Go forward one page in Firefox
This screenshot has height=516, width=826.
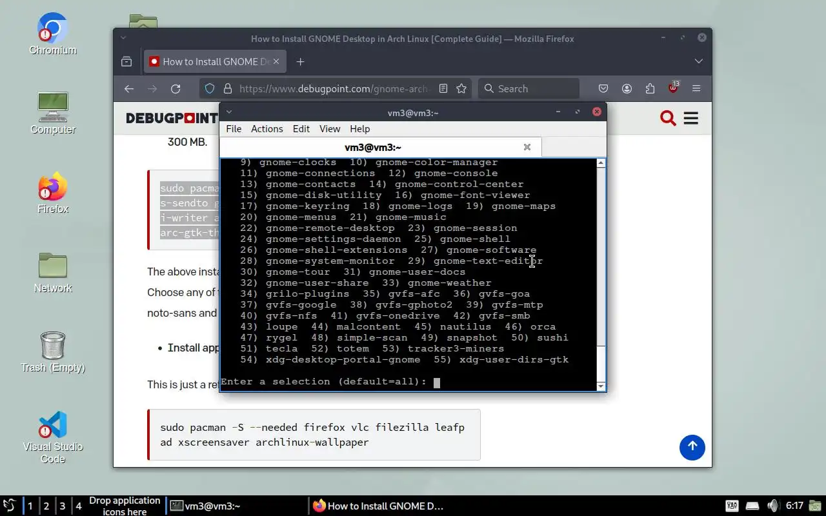click(152, 89)
